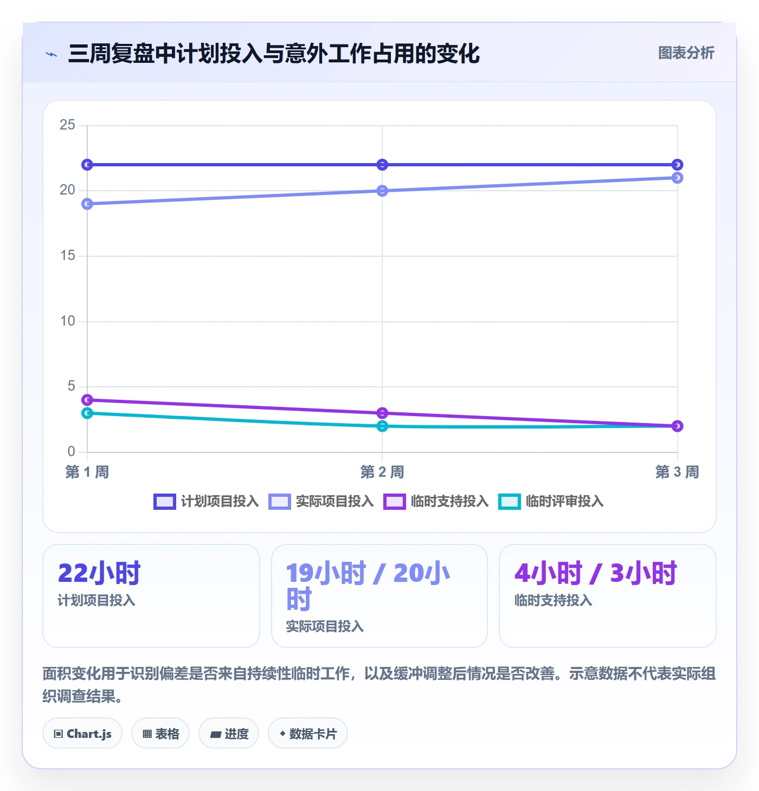Click the 第 3 周 axis label
This screenshot has height=791, width=759.
(x=677, y=472)
